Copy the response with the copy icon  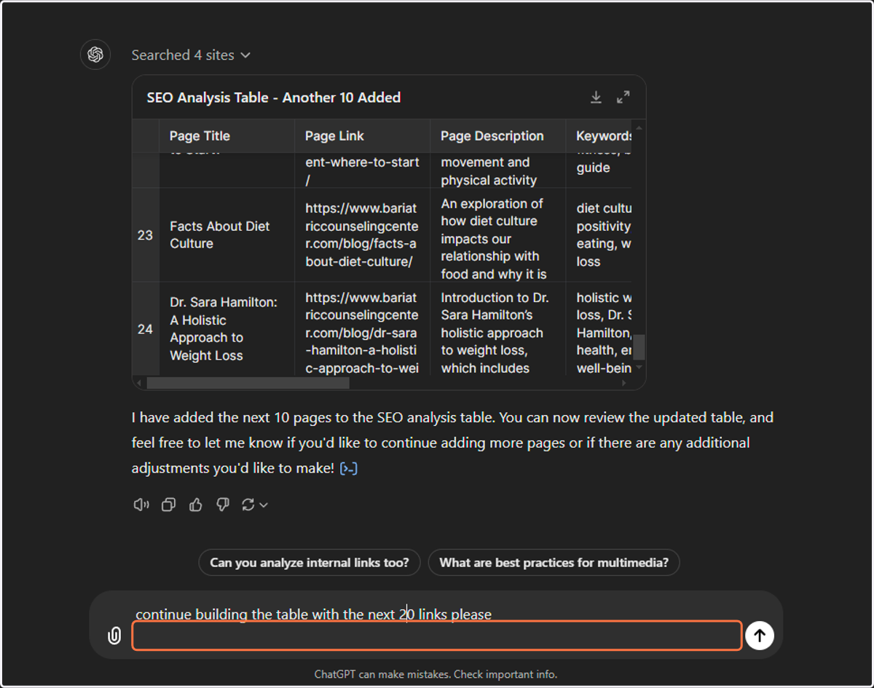pos(168,505)
